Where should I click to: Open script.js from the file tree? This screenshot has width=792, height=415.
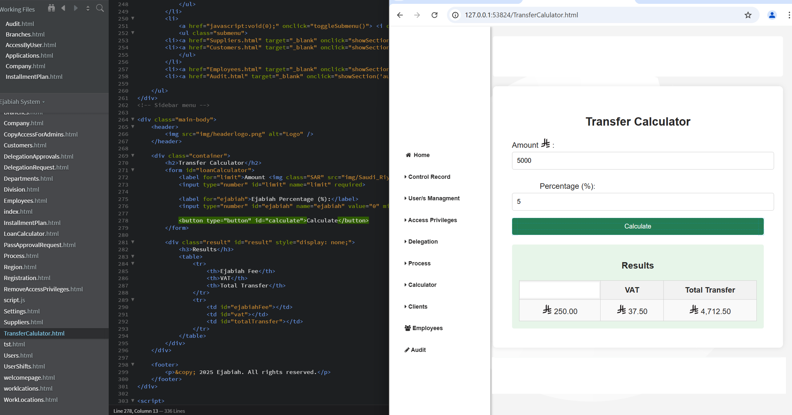pos(14,300)
